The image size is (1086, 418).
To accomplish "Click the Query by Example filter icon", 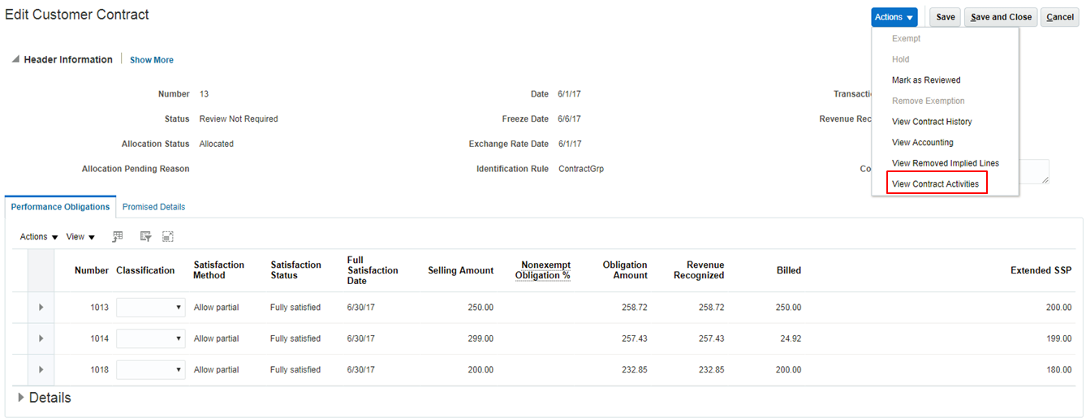I will pos(146,237).
